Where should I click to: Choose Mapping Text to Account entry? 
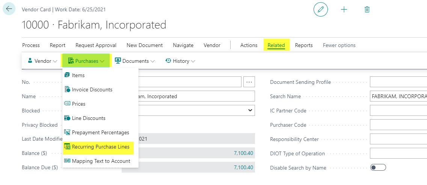click(x=101, y=161)
